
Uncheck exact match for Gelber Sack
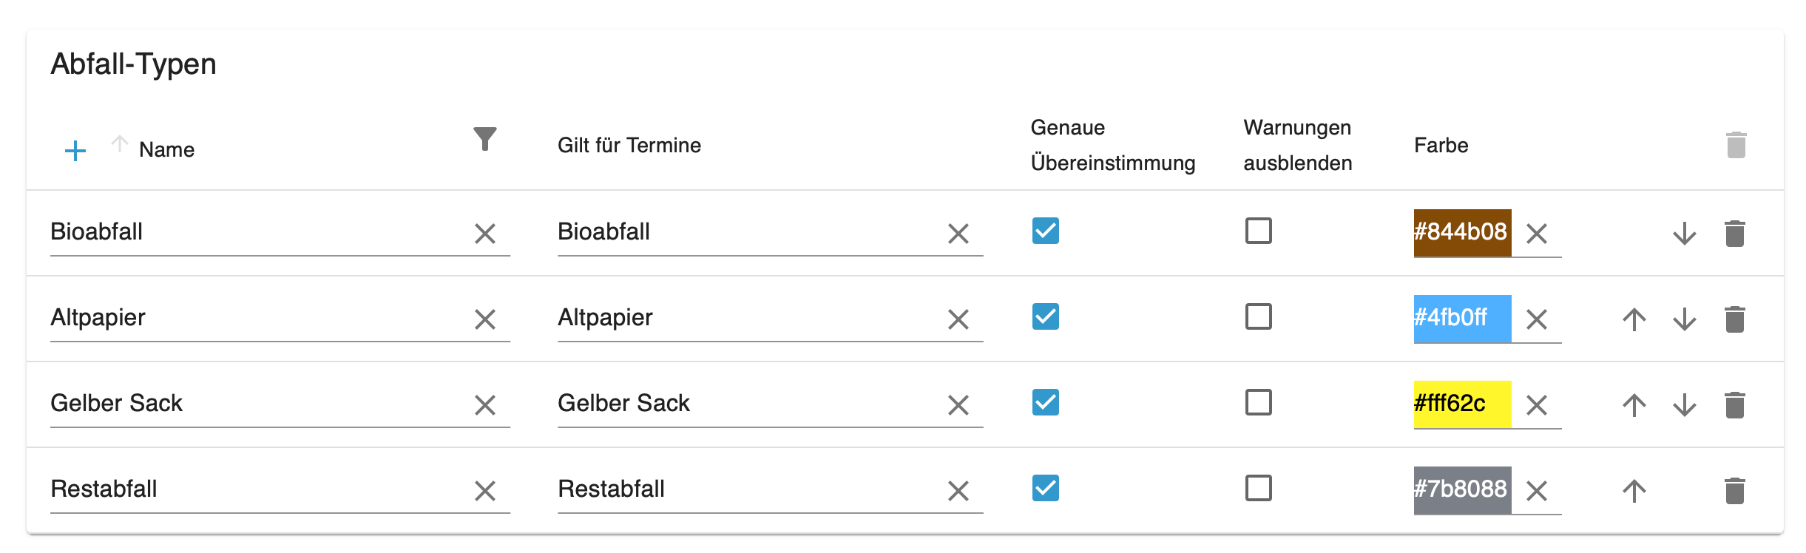[1046, 402]
